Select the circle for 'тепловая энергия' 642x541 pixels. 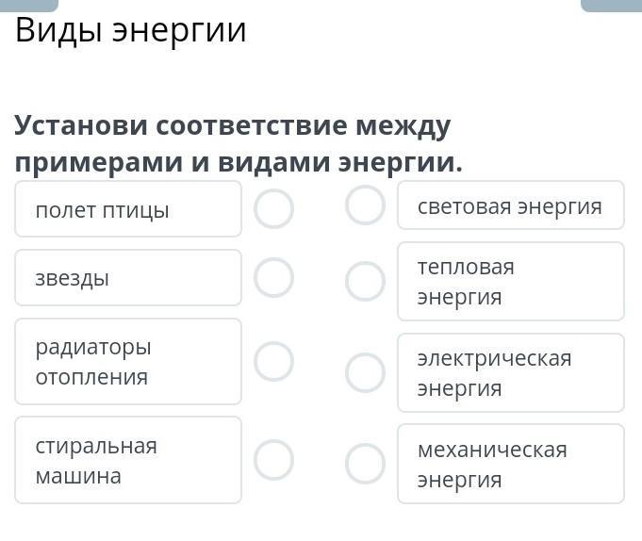click(365, 281)
